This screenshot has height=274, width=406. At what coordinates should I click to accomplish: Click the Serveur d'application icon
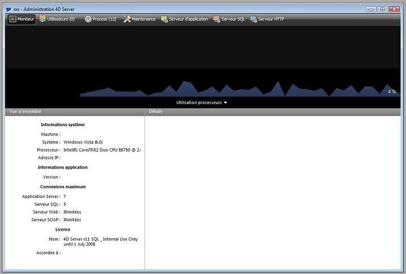[x=164, y=19]
